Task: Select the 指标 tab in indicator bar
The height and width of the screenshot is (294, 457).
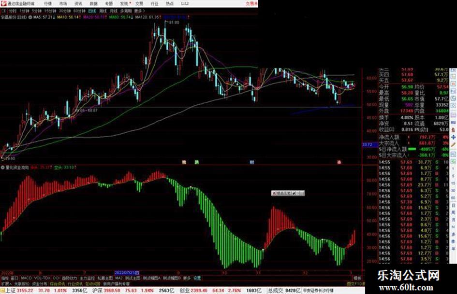Action: [x=5, y=278]
